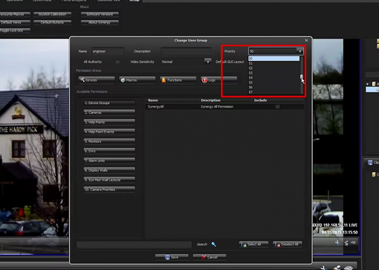
Task: Collapse the tree expander in right panel
Action: tap(368, 84)
